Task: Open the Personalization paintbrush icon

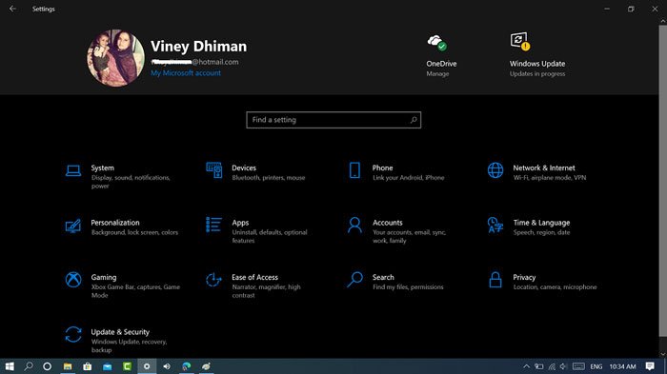Action: (73, 226)
